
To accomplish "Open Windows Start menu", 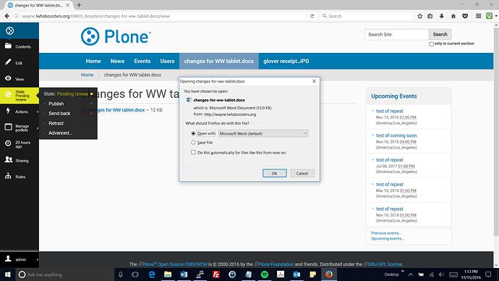I will (x=8, y=274).
